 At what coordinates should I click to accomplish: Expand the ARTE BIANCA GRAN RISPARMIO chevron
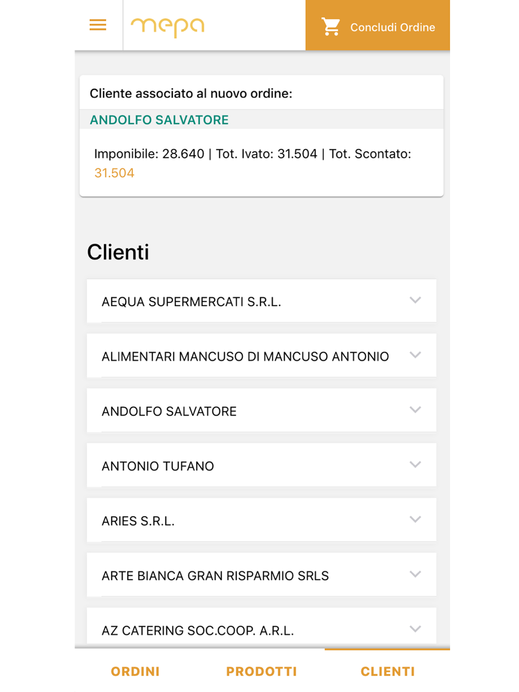tap(415, 574)
